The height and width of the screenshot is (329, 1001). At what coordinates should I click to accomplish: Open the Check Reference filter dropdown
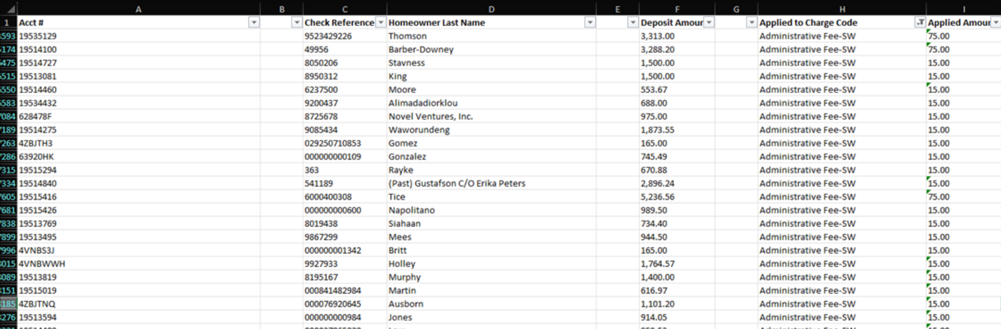coord(381,23)
